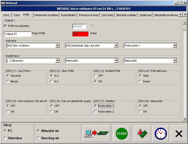Click the Output 01 PGM description field
Screen dimensions: 188x144
[x=17, y=34]
